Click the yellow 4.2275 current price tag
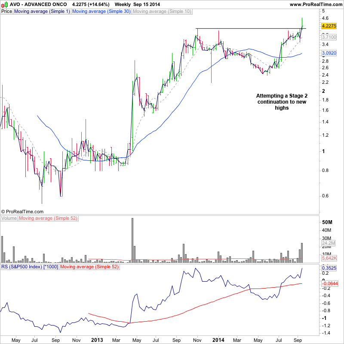This screenshot has width=344, height=344. pyautogui.click(x=329, y=26)
